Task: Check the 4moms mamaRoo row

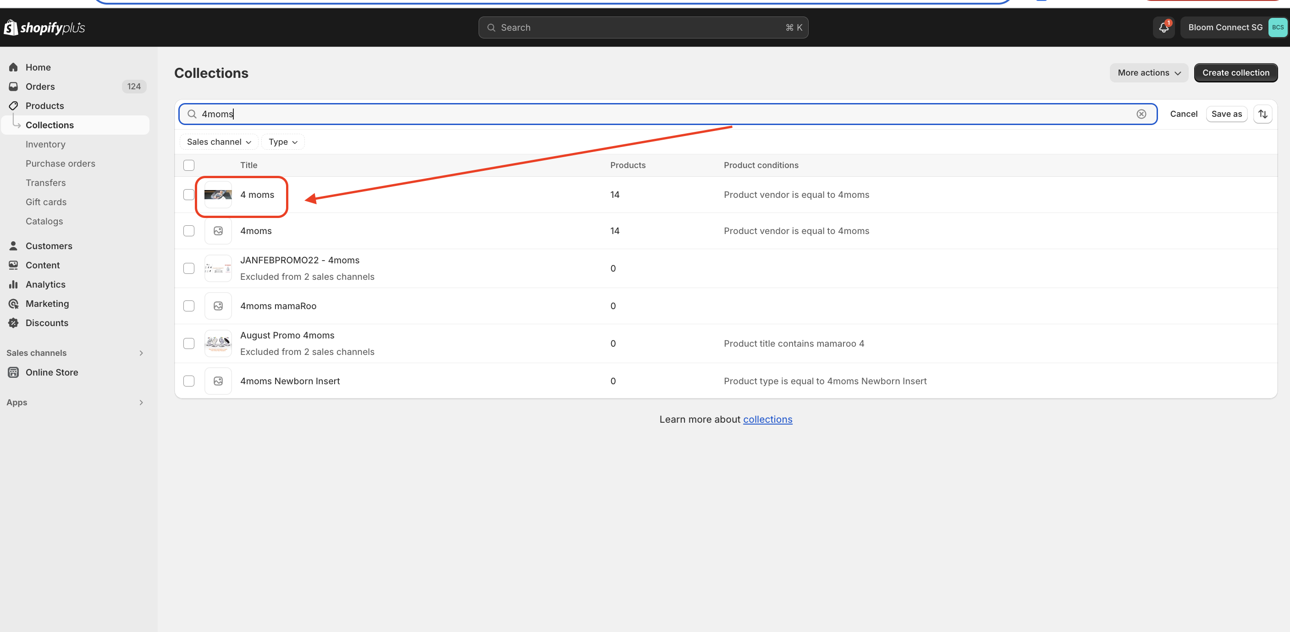Action: pos(189,306)
